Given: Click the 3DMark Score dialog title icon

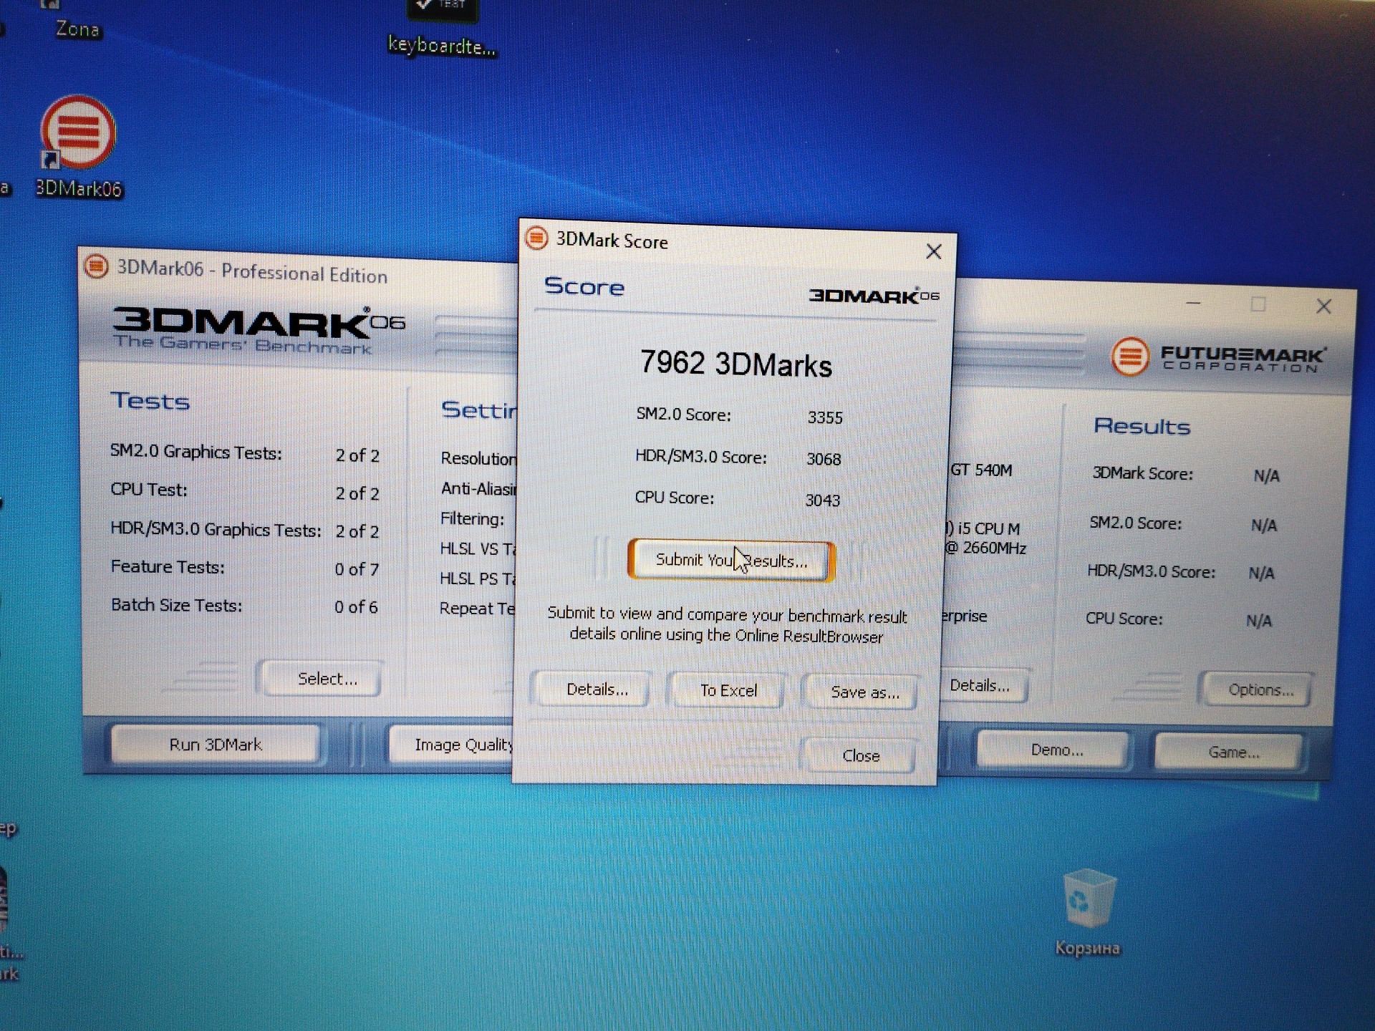Looking at the screenshot, I should tap(536, 238).
